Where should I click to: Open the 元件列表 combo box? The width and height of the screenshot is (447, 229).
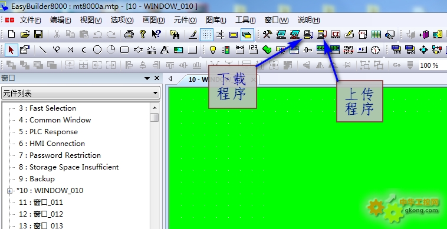[x=81, y=93]
